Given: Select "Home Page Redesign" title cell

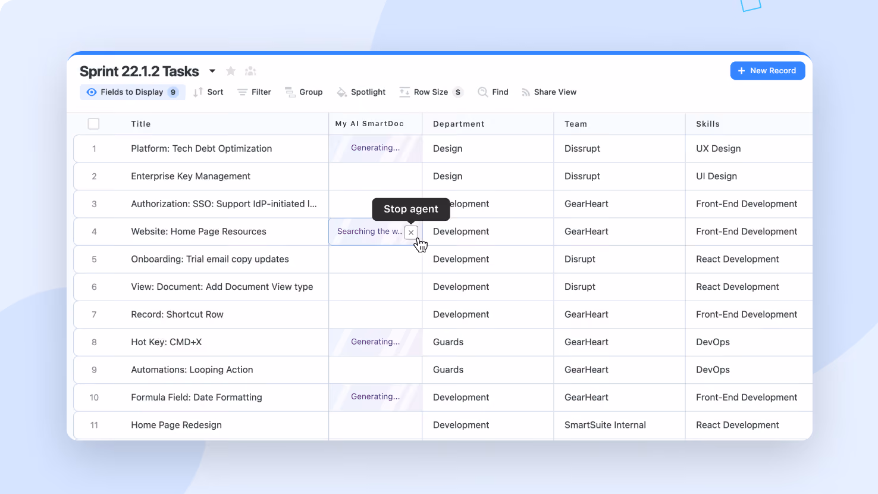Looking at the screenshot, I should (x=177, y=425).
